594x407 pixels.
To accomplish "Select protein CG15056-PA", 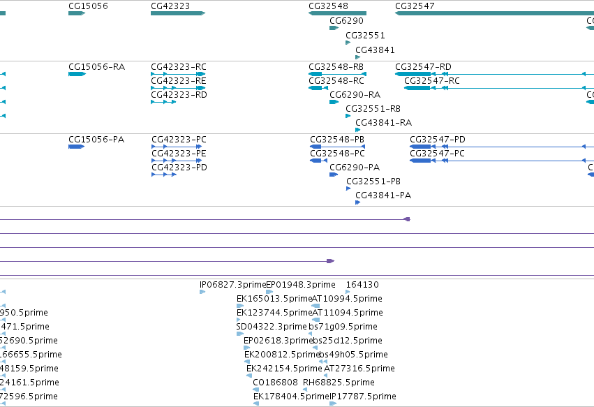I will click(x=96, y=140).
